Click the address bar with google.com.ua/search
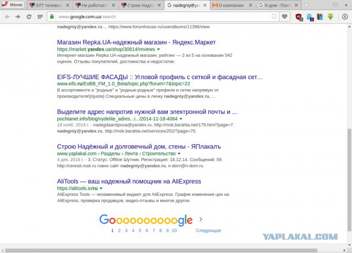 pyautogui.click(x=163, y=16)
